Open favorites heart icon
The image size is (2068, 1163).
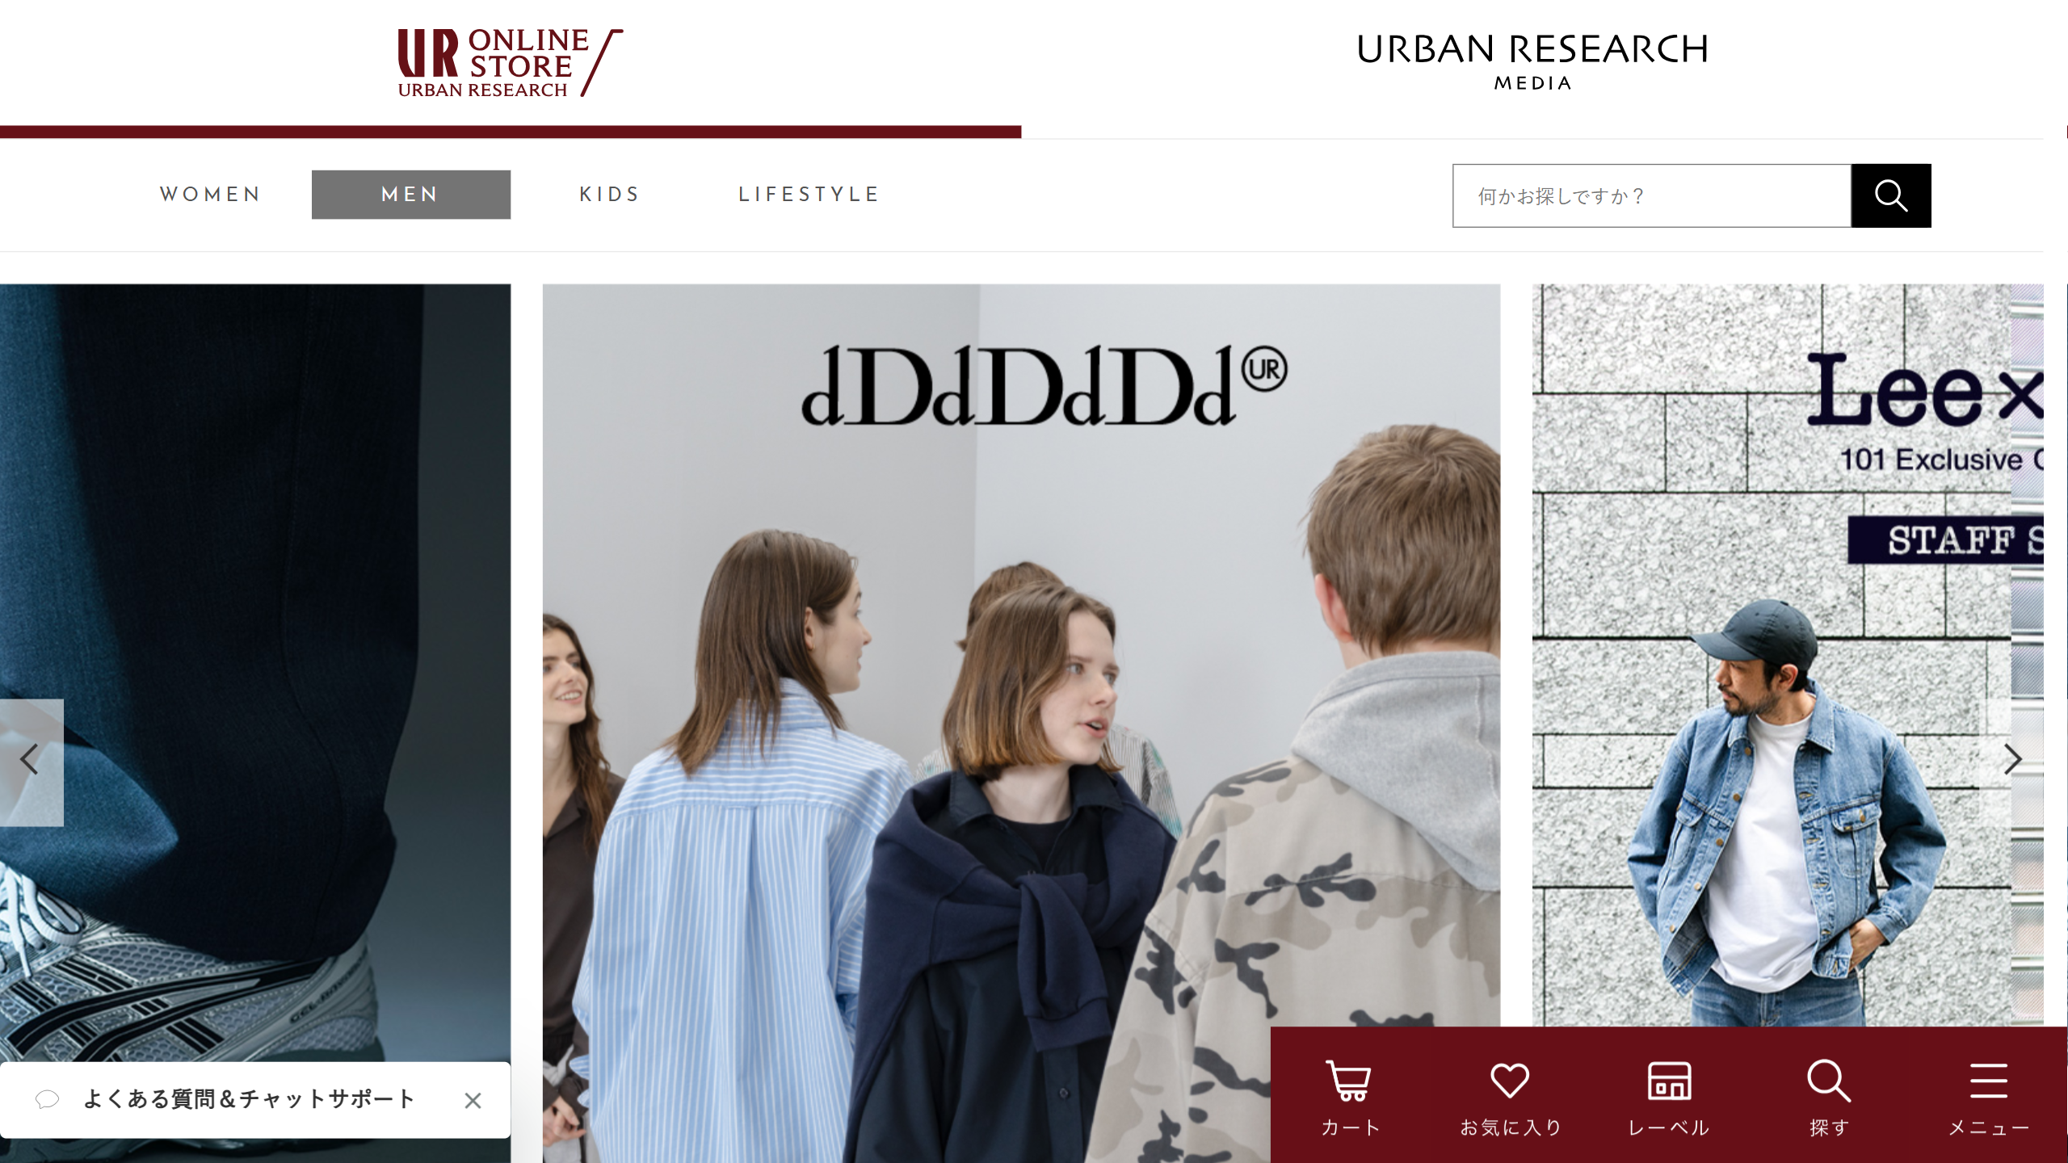tap(1510, 1081)
